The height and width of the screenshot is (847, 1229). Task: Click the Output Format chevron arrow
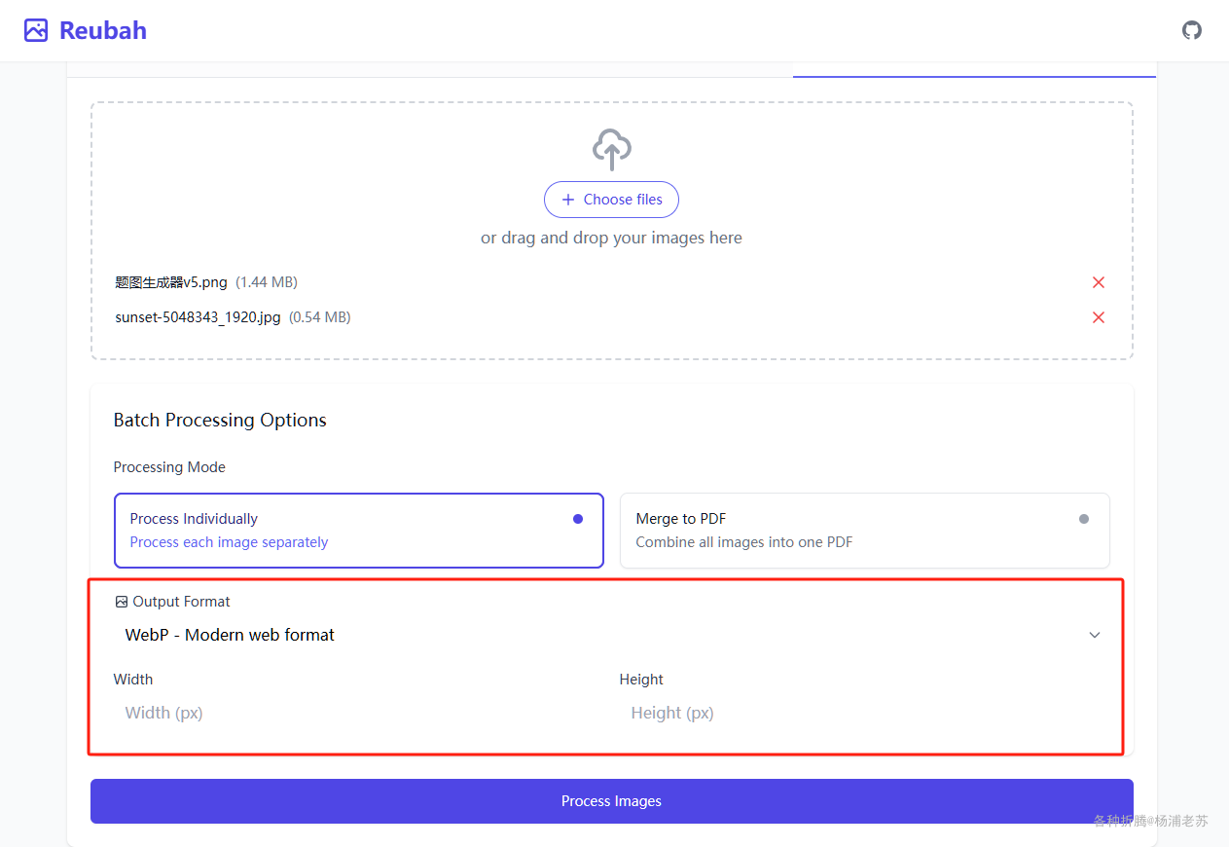[1095, 635]
